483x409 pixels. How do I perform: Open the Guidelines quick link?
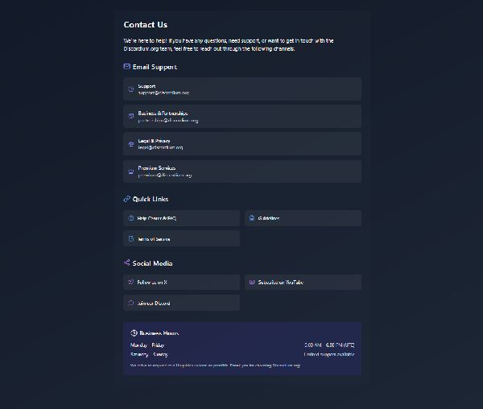tap(269, 218)
